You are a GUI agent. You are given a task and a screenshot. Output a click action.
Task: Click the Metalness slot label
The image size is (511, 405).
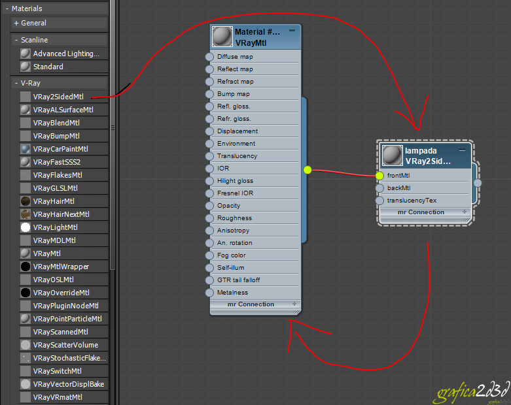coord(232,293)
